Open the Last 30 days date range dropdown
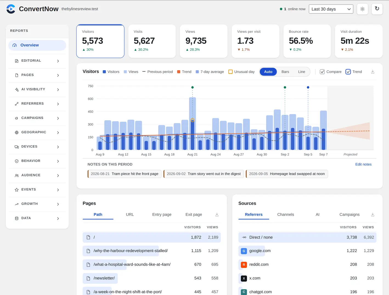The height and width of the screenshot is (295, 389). tap(331, 9)
